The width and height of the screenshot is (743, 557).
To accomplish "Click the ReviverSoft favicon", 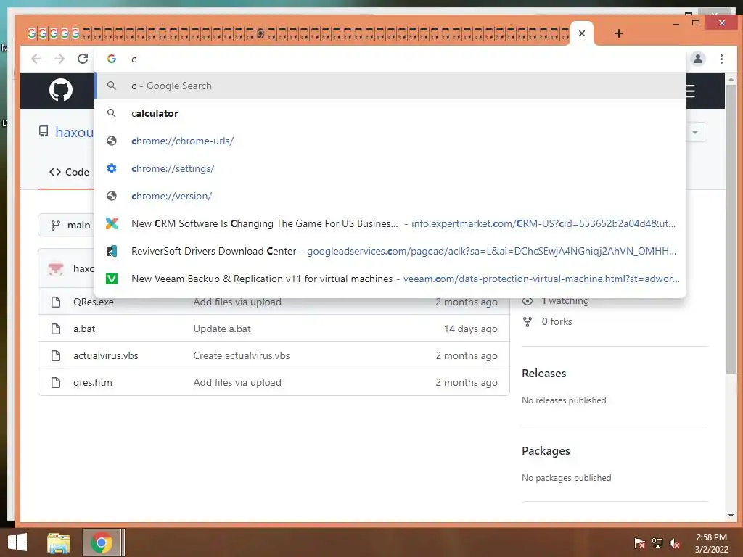I will pyautogui.click(x=111, y=250).
